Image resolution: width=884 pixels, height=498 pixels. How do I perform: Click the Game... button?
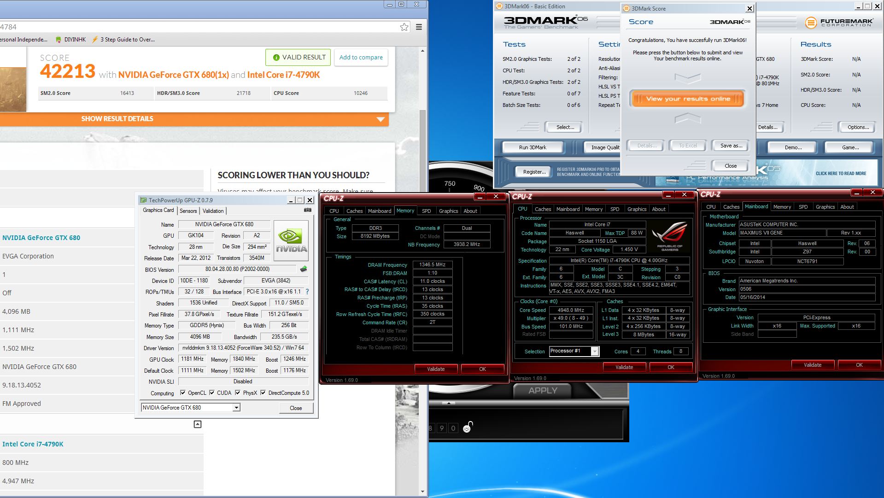850,147
